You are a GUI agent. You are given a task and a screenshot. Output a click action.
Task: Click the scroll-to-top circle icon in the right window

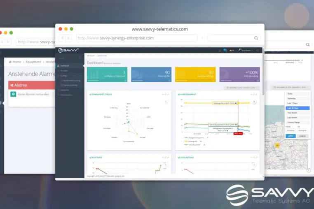tap(309, 170)
